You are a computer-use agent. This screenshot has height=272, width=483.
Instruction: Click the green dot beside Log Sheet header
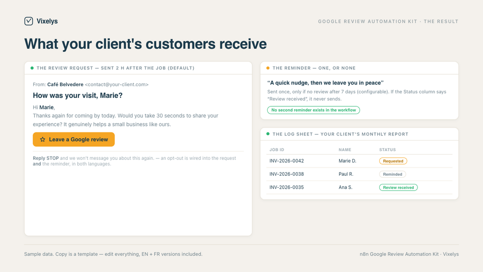coord(268,134)
